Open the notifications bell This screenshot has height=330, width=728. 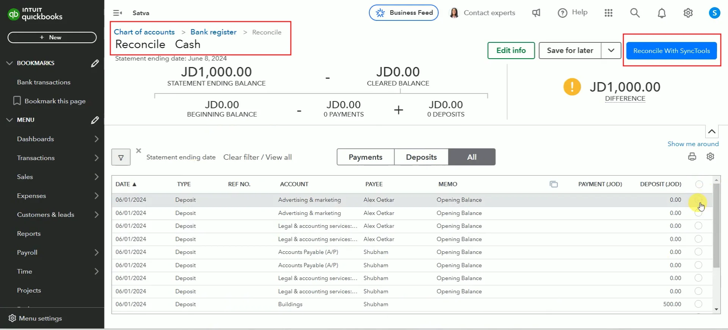click(662, 13)
